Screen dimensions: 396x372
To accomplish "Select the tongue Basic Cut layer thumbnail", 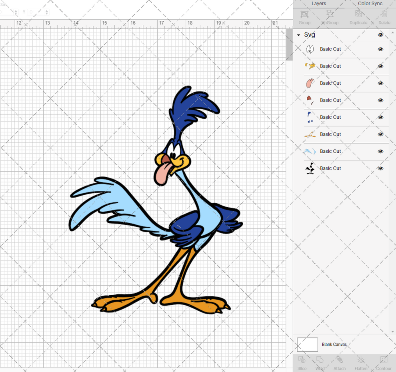I will [310, 83].
